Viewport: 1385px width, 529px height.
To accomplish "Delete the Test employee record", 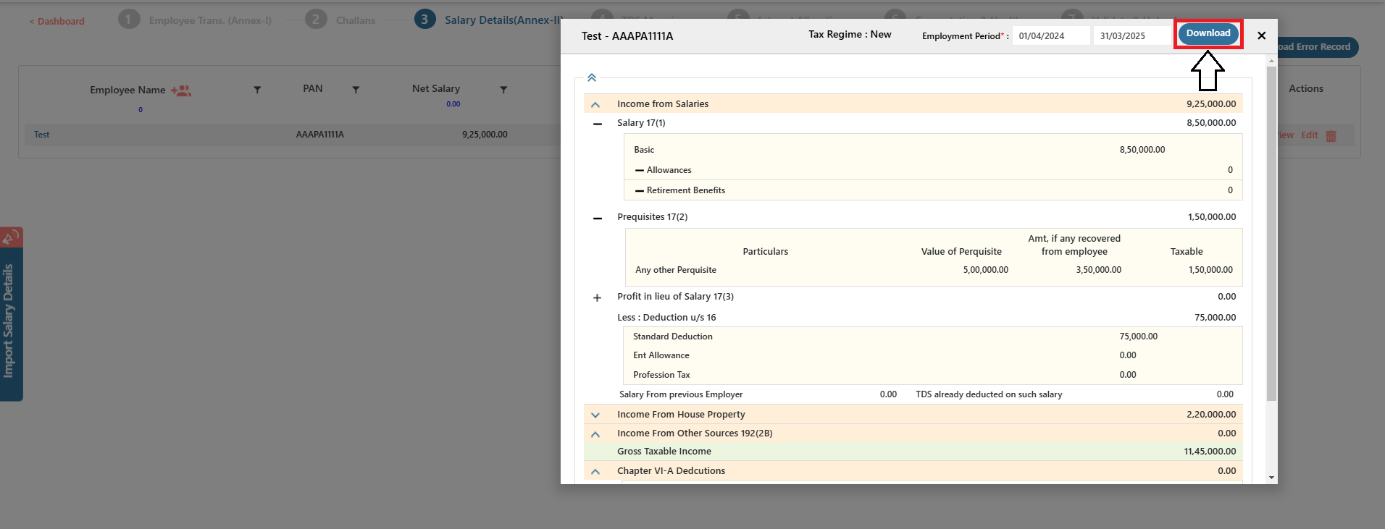I will [x=1331, y=136].
